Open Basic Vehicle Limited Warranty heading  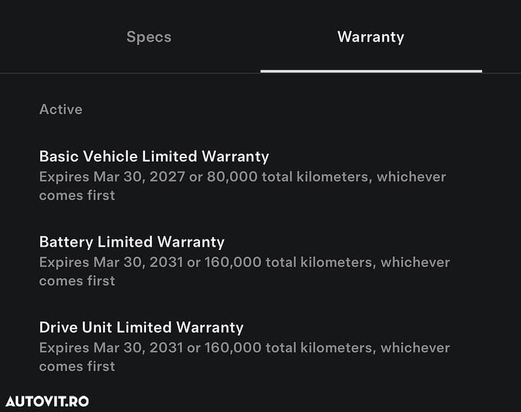pos(154,156)
